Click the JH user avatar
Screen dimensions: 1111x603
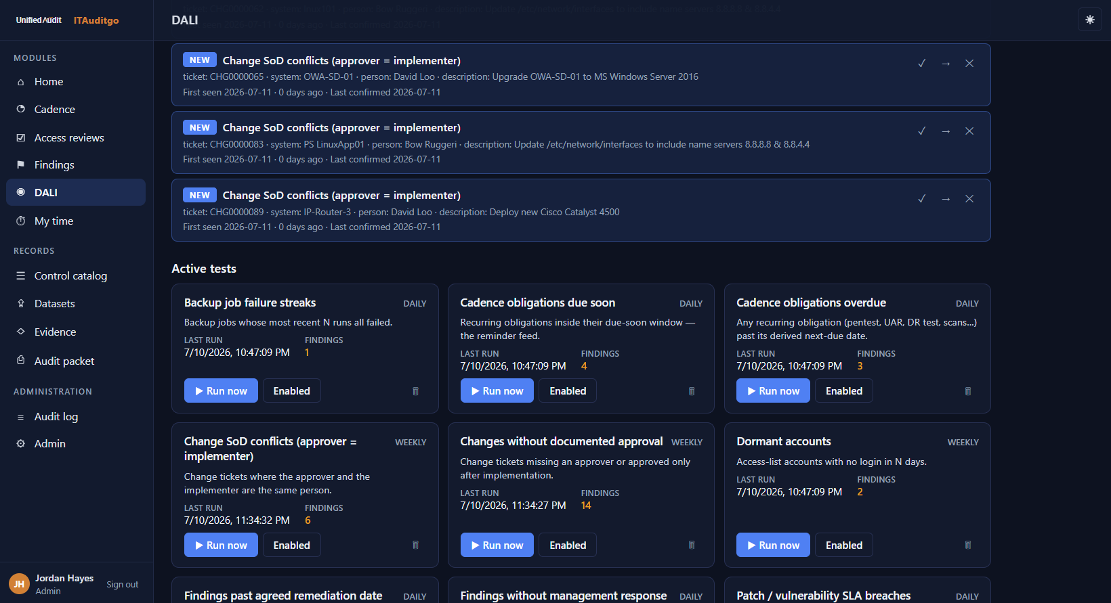tap(19, 583)
